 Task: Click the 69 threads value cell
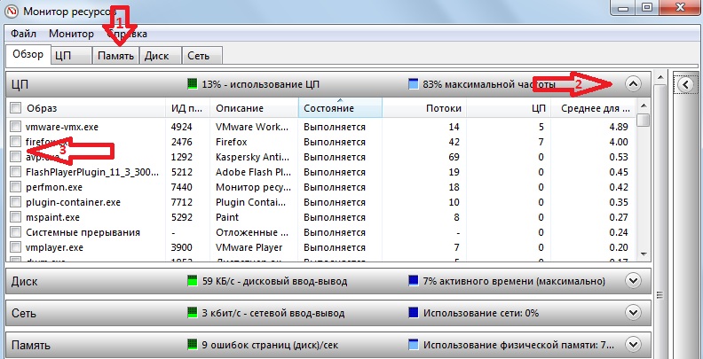(454, 157)
